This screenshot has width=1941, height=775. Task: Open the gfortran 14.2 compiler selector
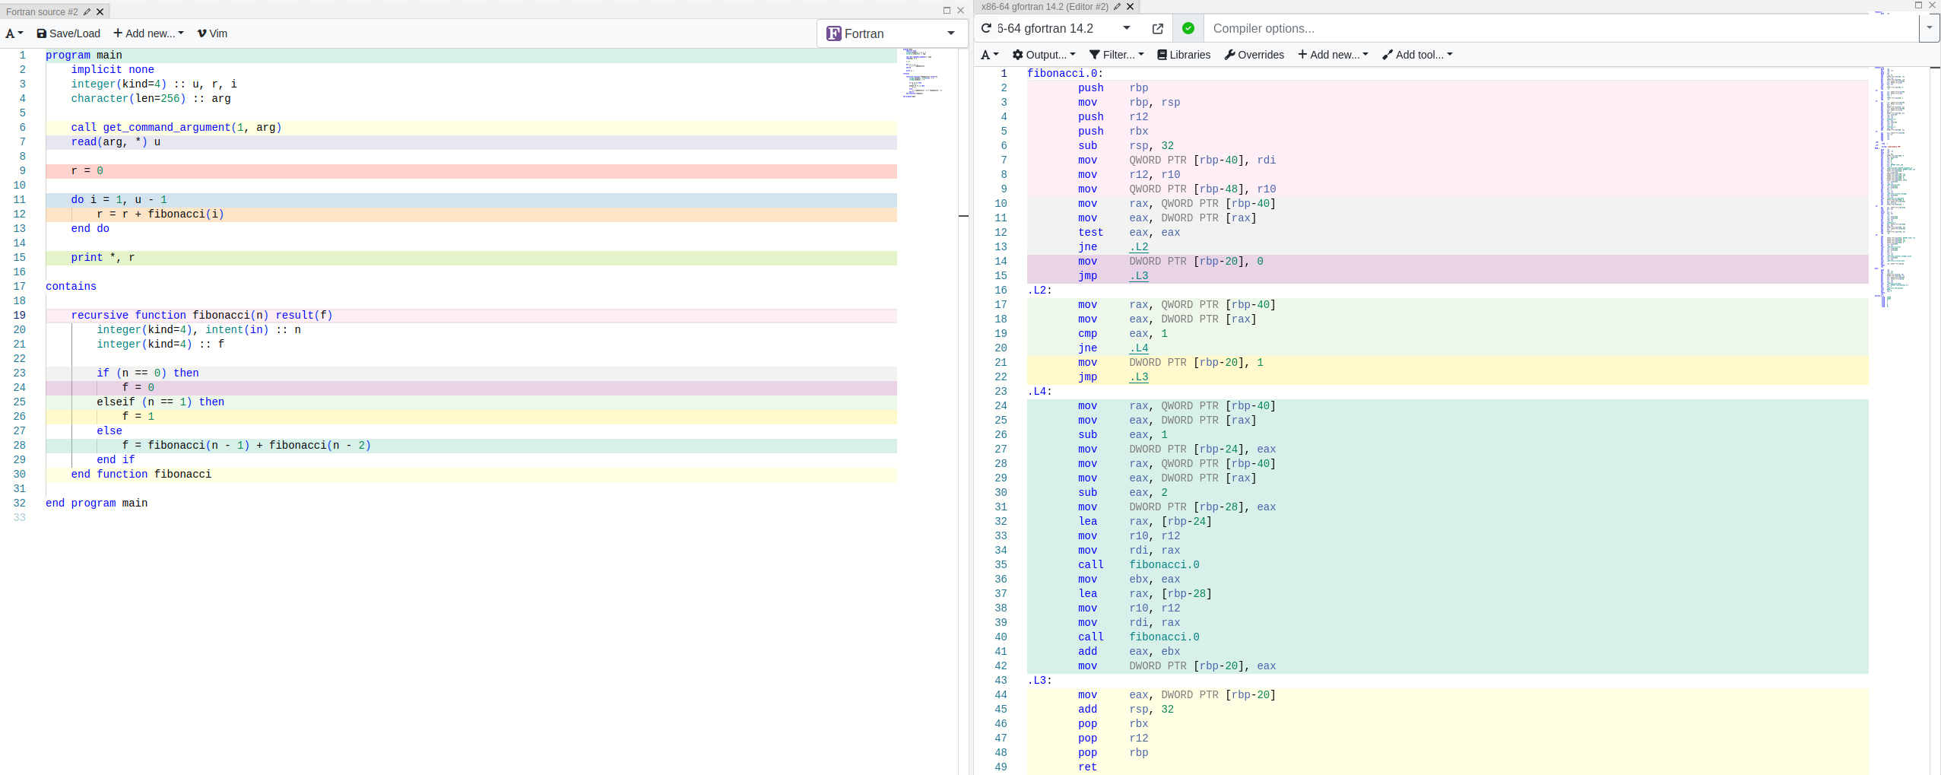1063,29
